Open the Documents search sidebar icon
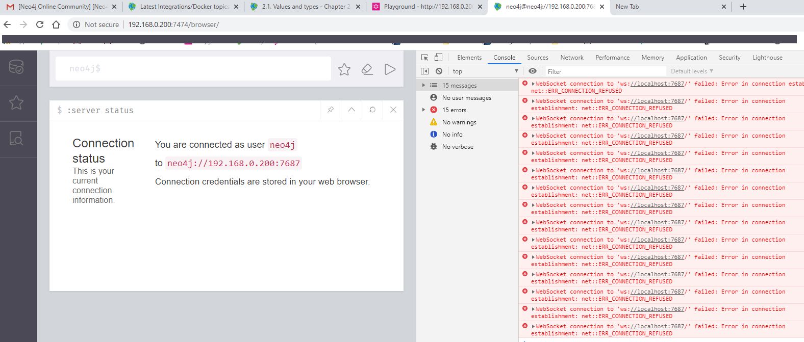 [x=16, y=139]
